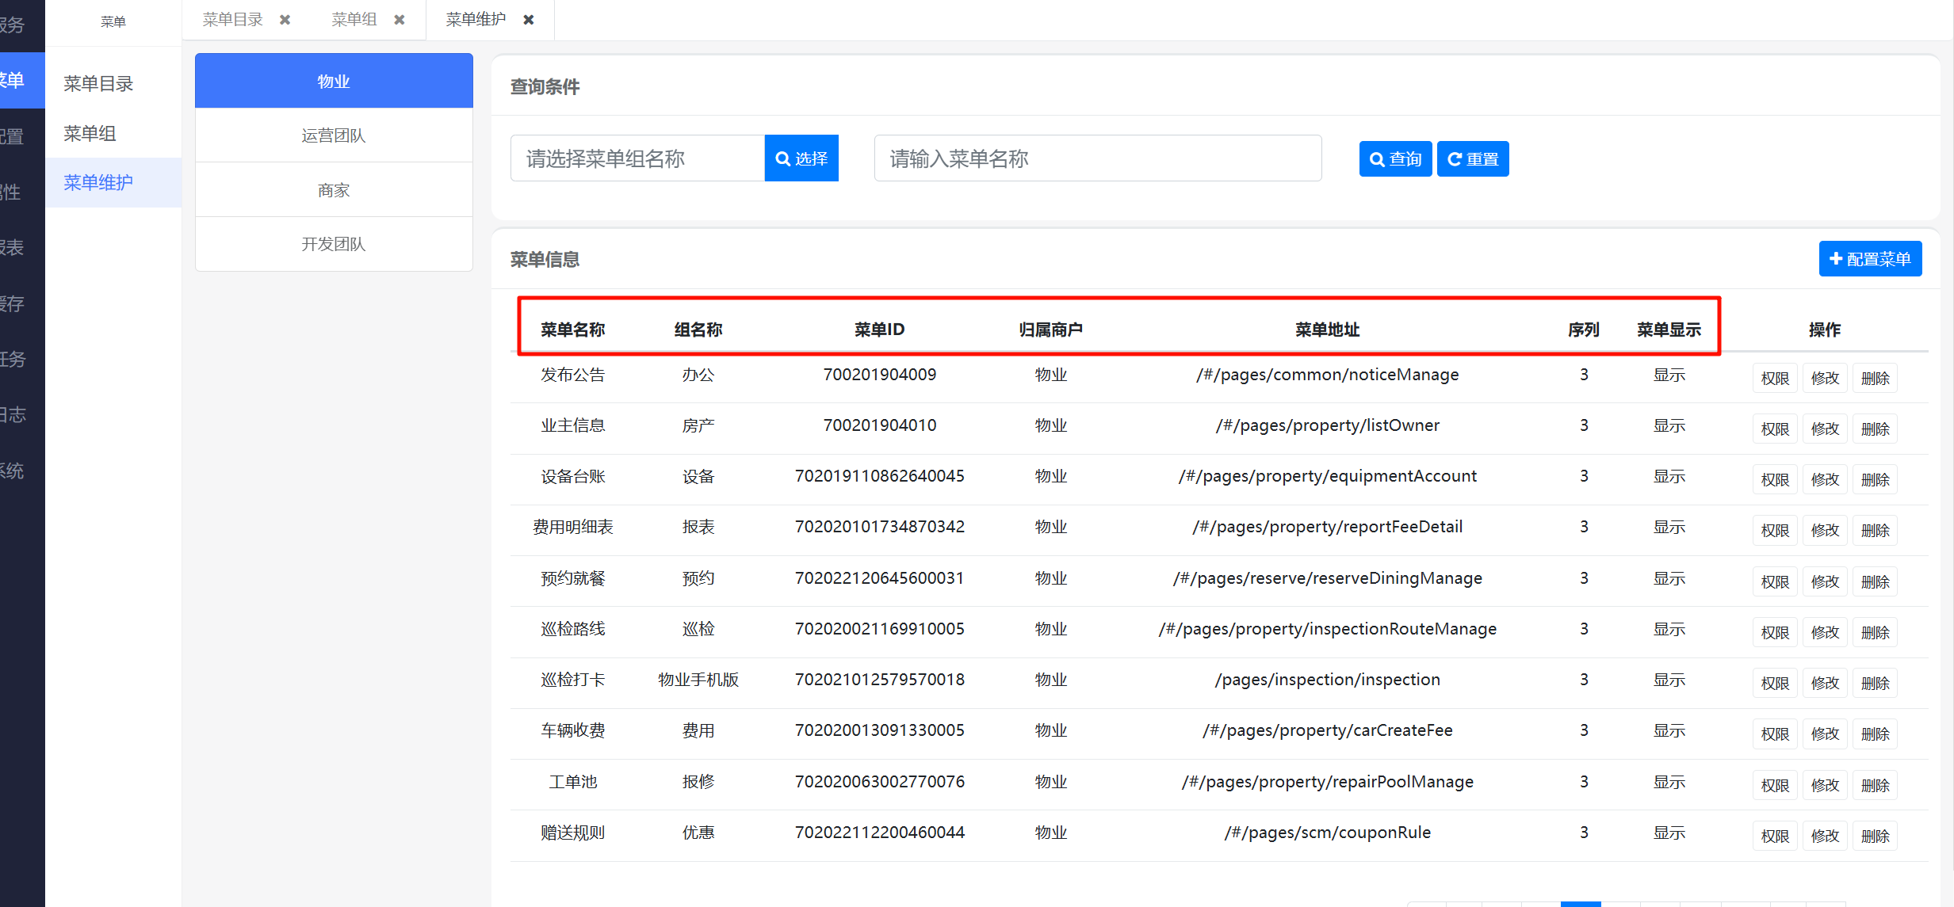Click the 重置 reset button
The height and width of the screenshot is (907, 1954).
point(1473,159)
